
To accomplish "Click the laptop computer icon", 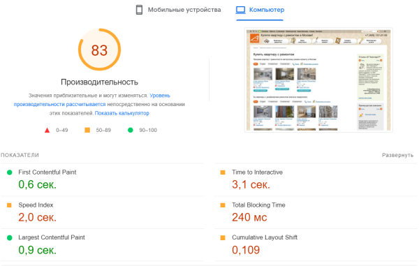I will pyautogui.click(x=240, y=10).
